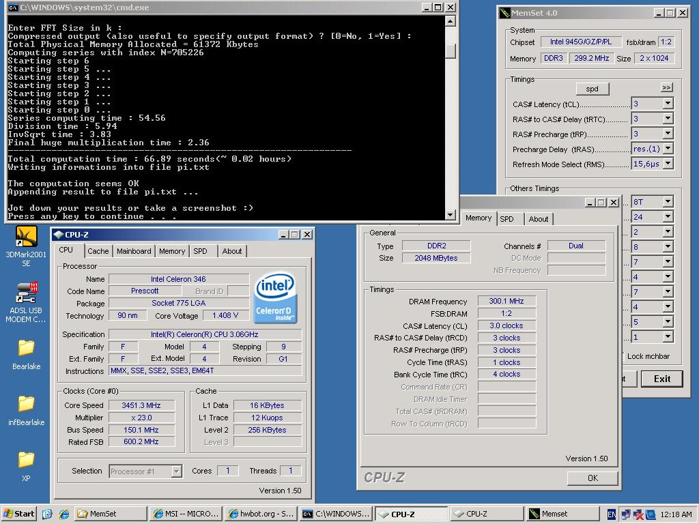Click the DRAM Frequency value 300.1 MHz
Screen dimensions: 699x524
pyautogui.click(x=507, y=301)
